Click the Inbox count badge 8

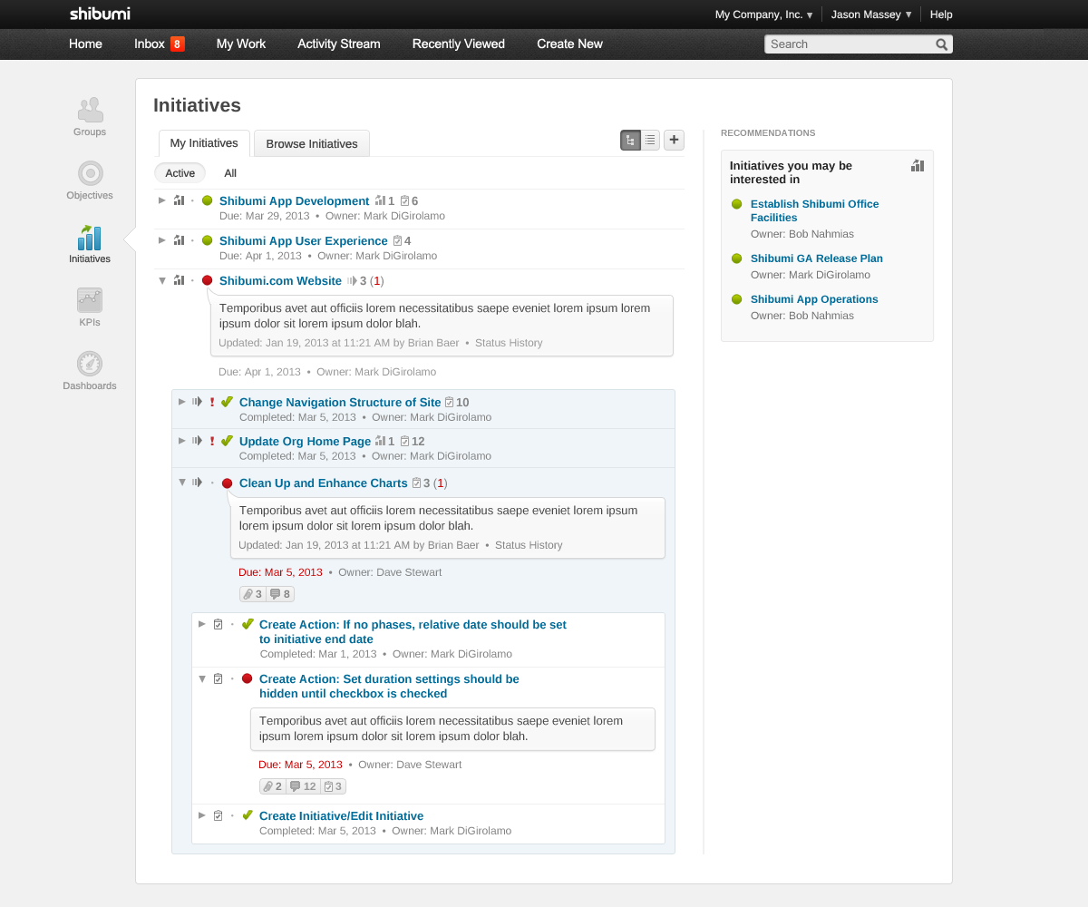tap(177, 44)
